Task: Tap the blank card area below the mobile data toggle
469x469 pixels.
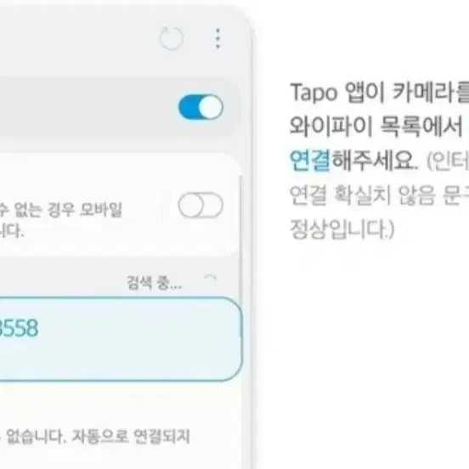Action: tap(120, 244)
